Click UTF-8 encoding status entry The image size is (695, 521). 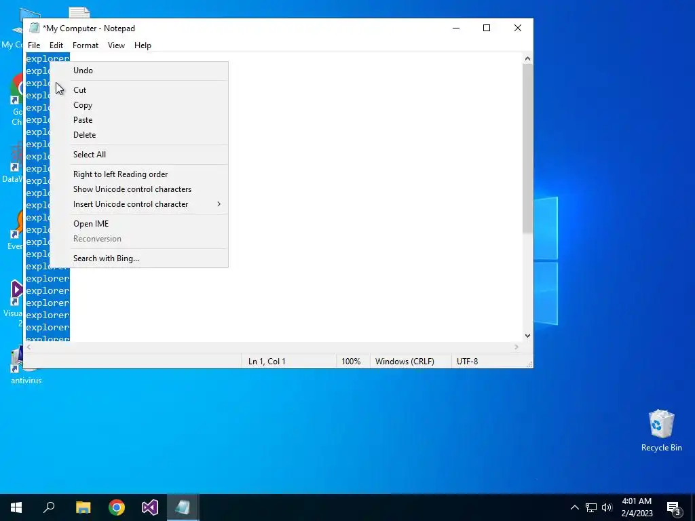click(x=467, y=362)
